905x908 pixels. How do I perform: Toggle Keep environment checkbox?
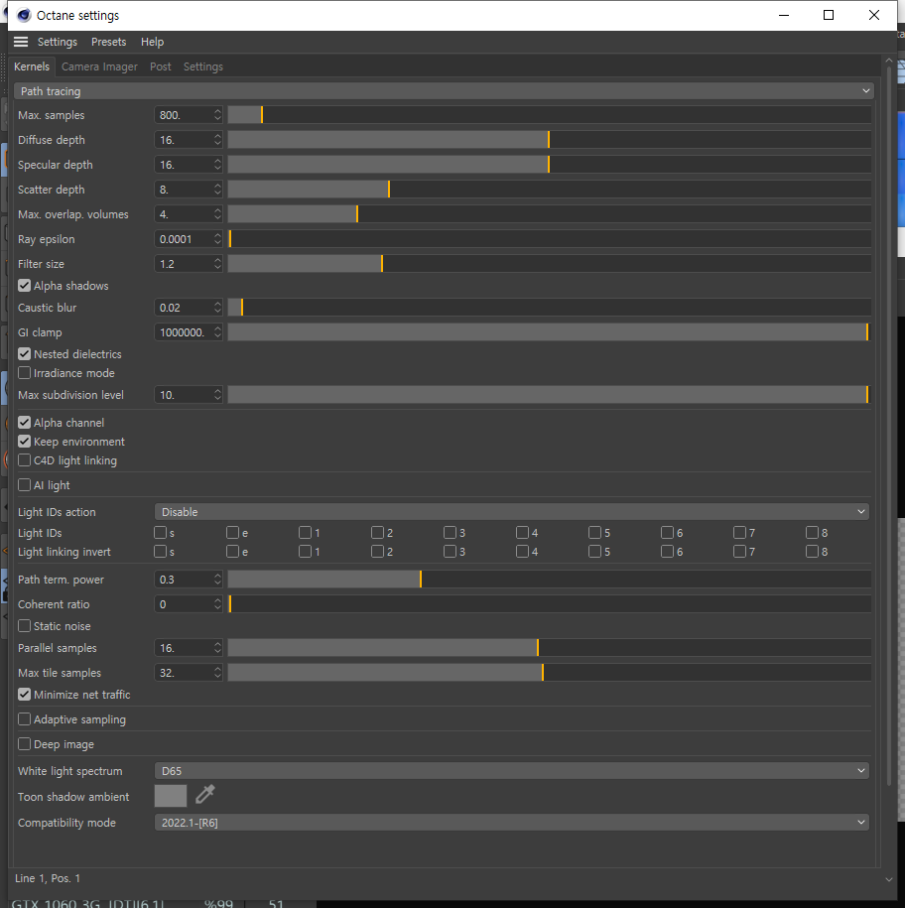point(25,442)
